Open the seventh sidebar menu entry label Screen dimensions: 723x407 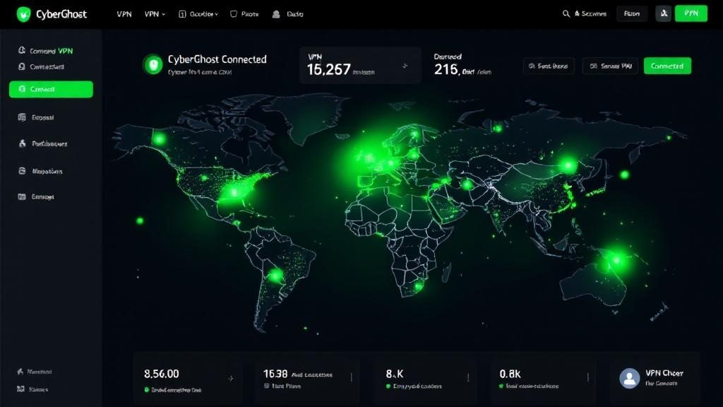[43, 197]
